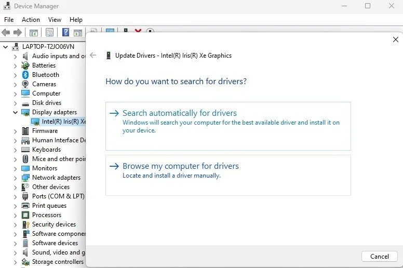403x268 pixels.
Task: Expand the Network adapters node
Action: [x=15, y=178]
